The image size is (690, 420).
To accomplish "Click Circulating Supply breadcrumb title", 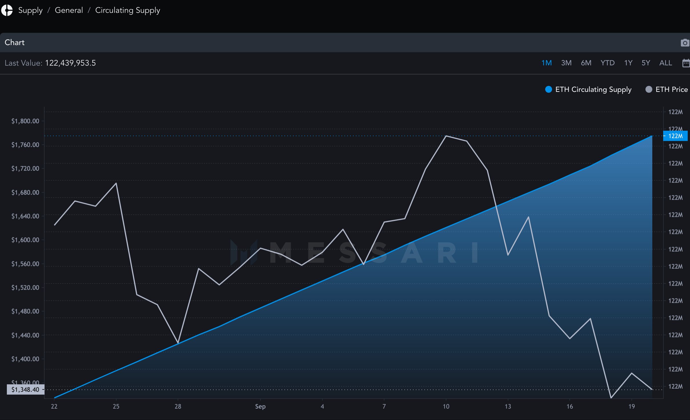I will tap(127, 10).
